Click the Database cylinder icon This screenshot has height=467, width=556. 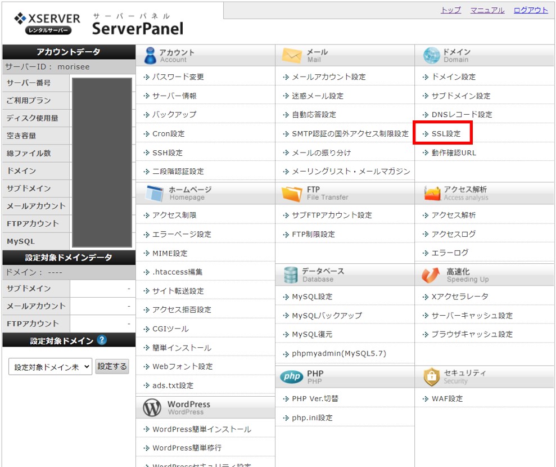click(x=291, y=275)
